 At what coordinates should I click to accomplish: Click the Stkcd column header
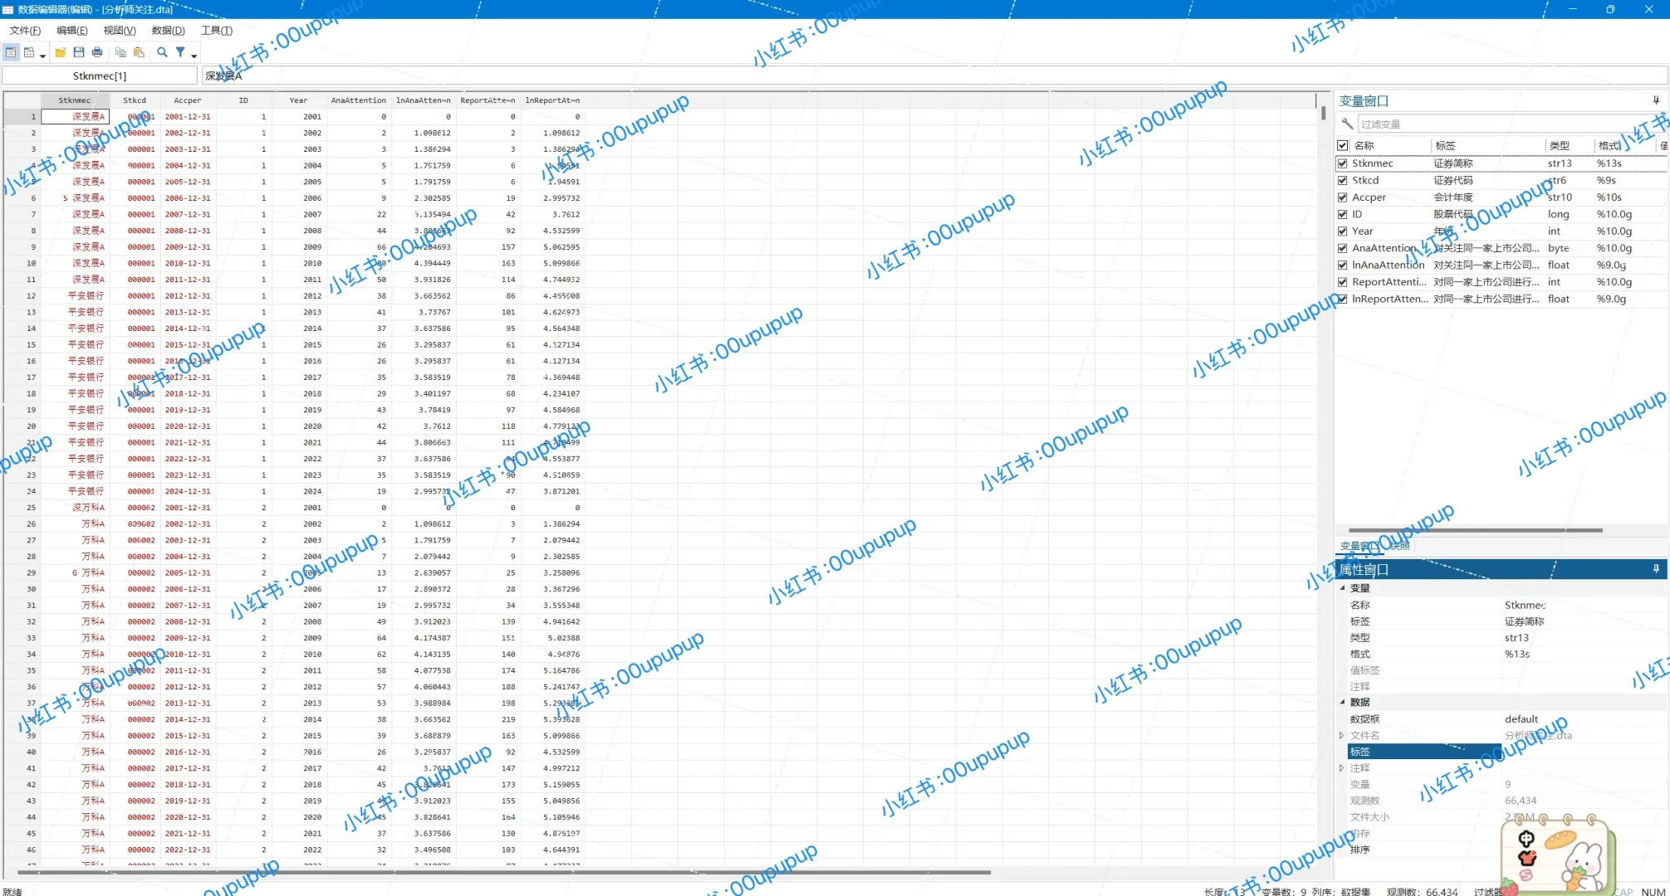(x=135, y=100)
